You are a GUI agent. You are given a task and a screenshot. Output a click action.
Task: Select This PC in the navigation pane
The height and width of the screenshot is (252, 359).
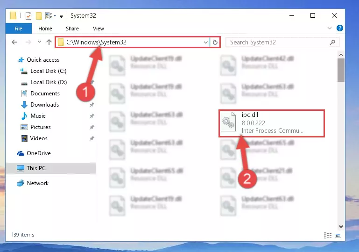50,168
